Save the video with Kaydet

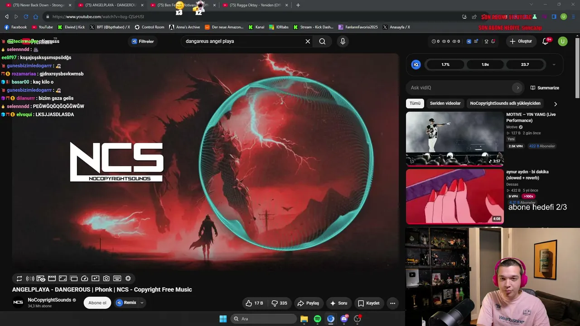[x=369, y=303]
